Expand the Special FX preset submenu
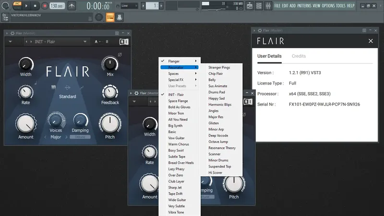Image resolution: width=384 pixels, height=216 pixels. (180, 80)
